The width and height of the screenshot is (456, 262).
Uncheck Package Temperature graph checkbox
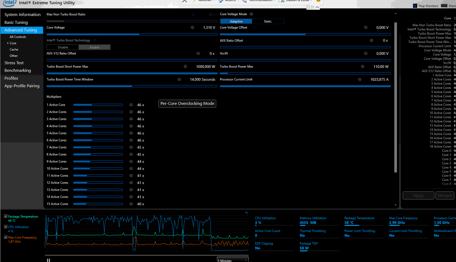[x=6, y=216]
